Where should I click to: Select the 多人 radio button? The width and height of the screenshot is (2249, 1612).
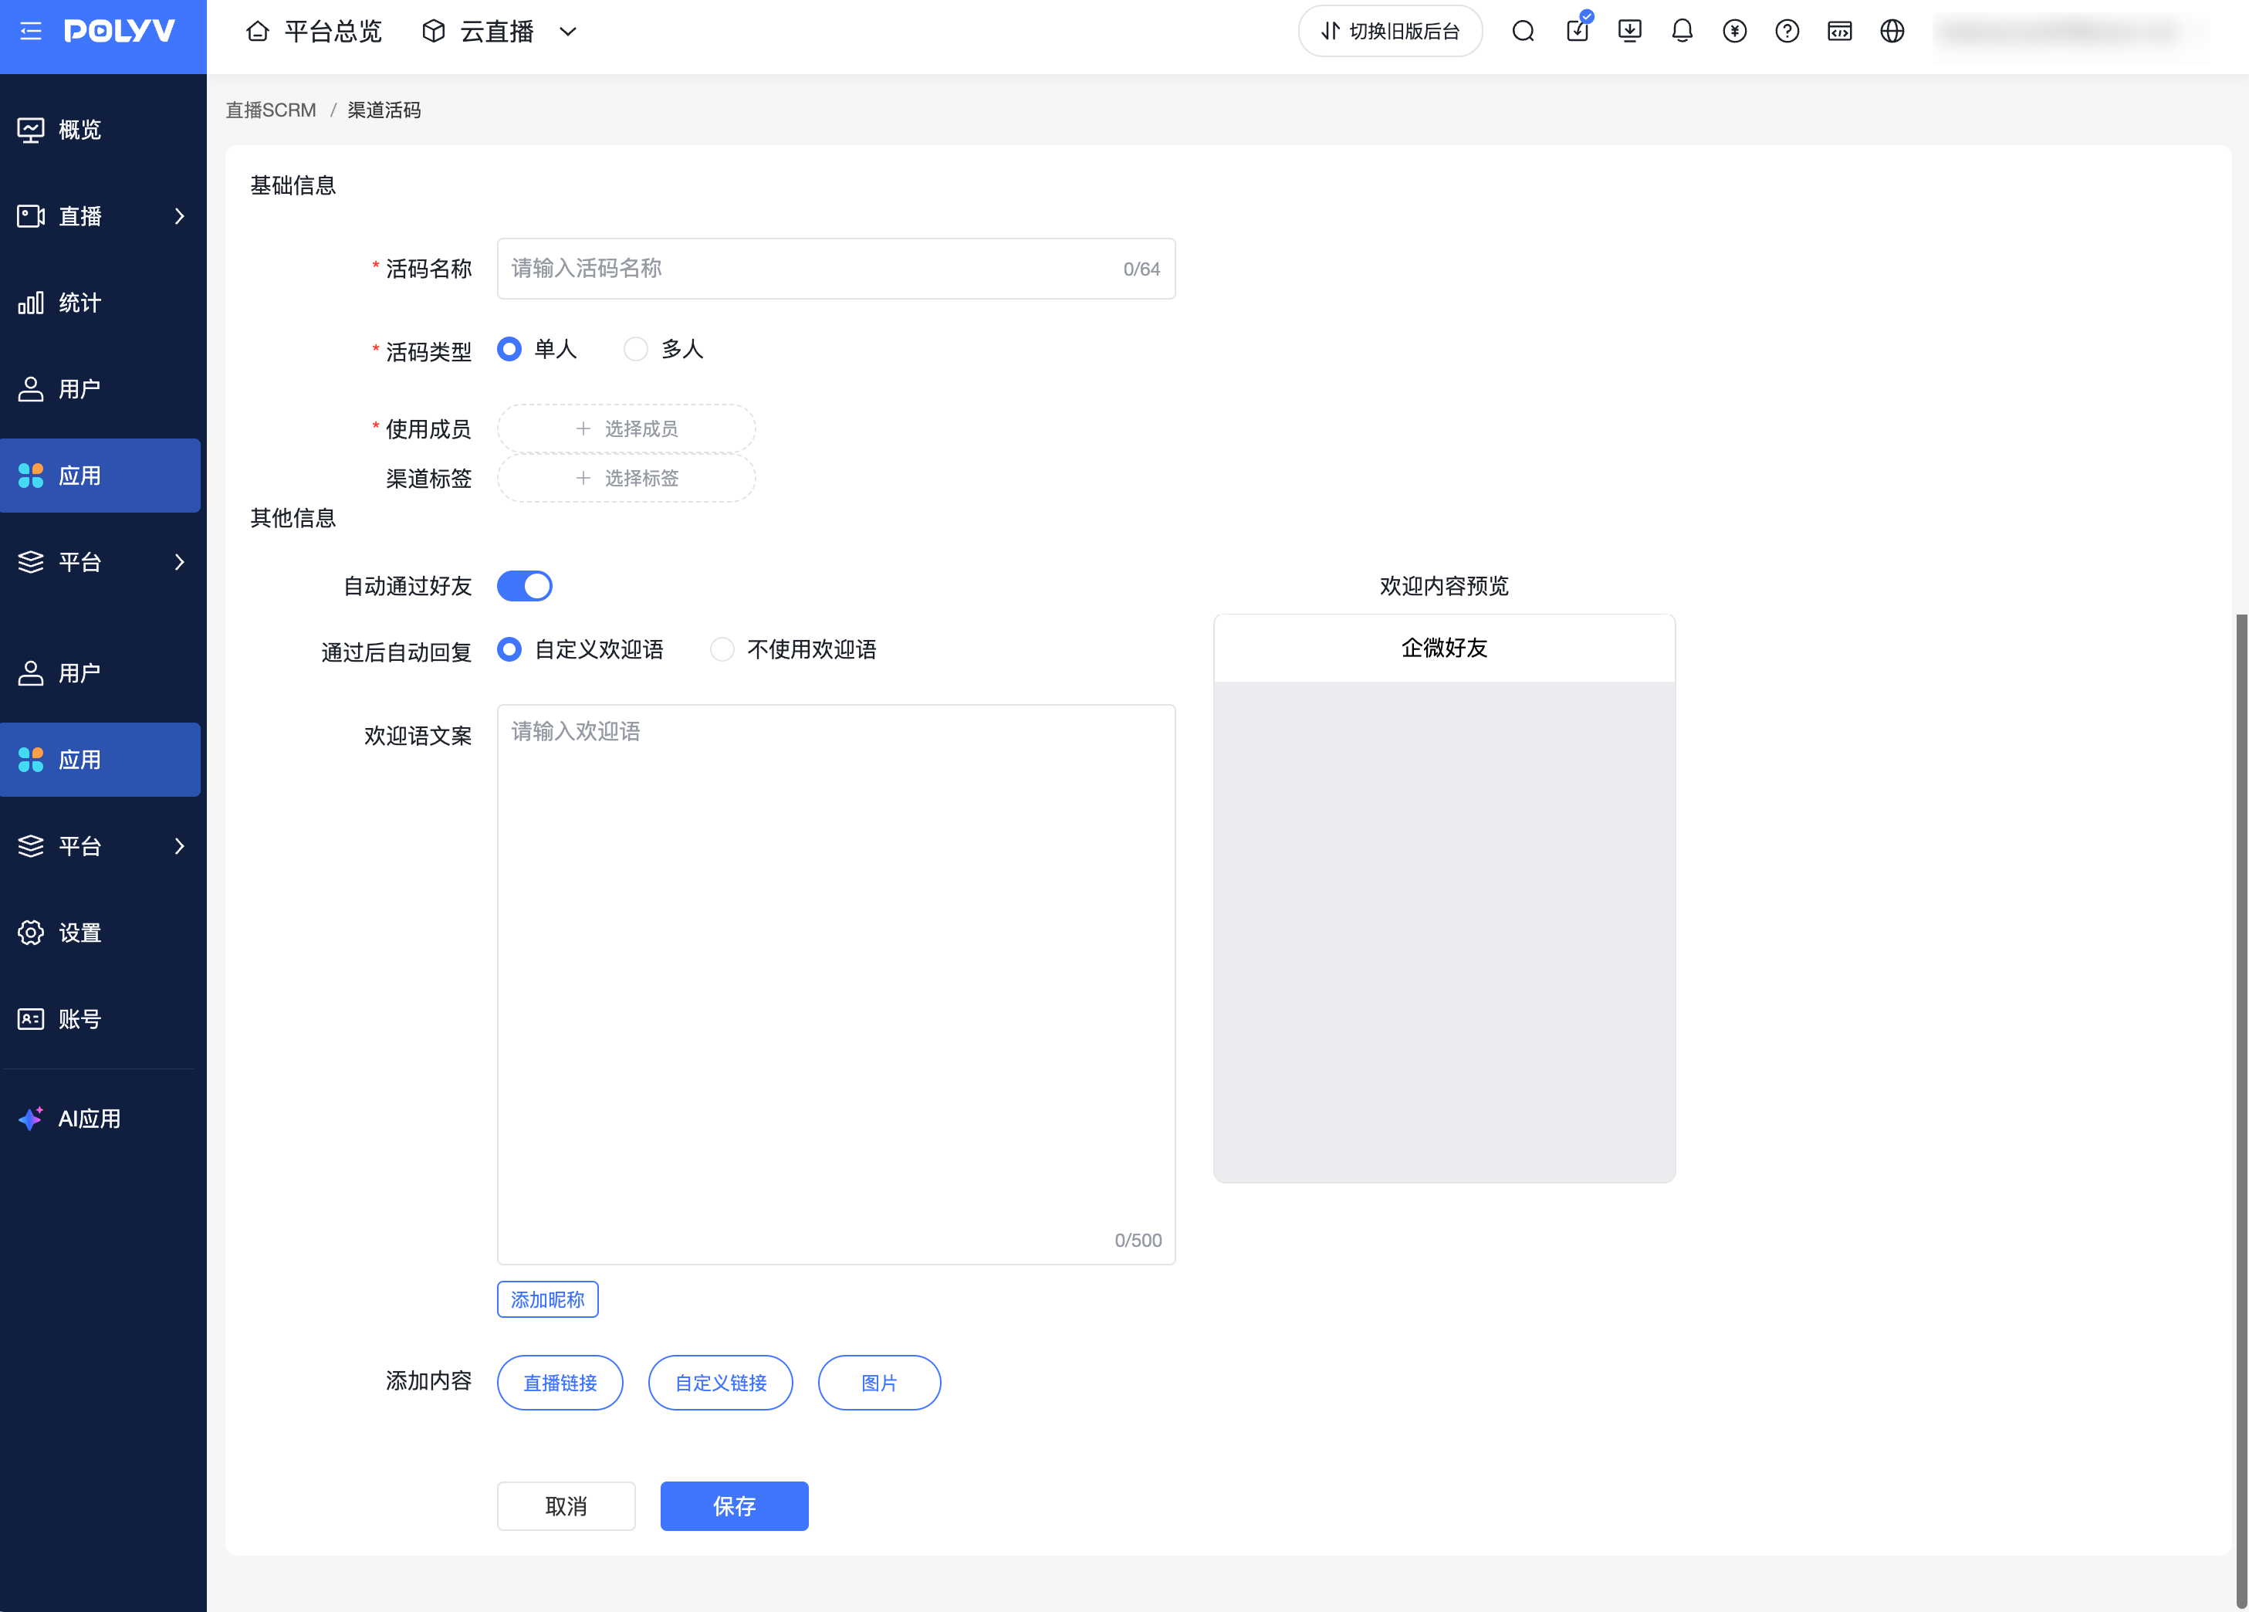click(x=636, y=349)
